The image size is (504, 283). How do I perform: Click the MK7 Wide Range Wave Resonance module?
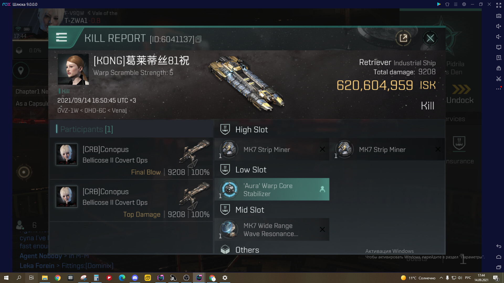pyautogui.click(x=272, y=230)
